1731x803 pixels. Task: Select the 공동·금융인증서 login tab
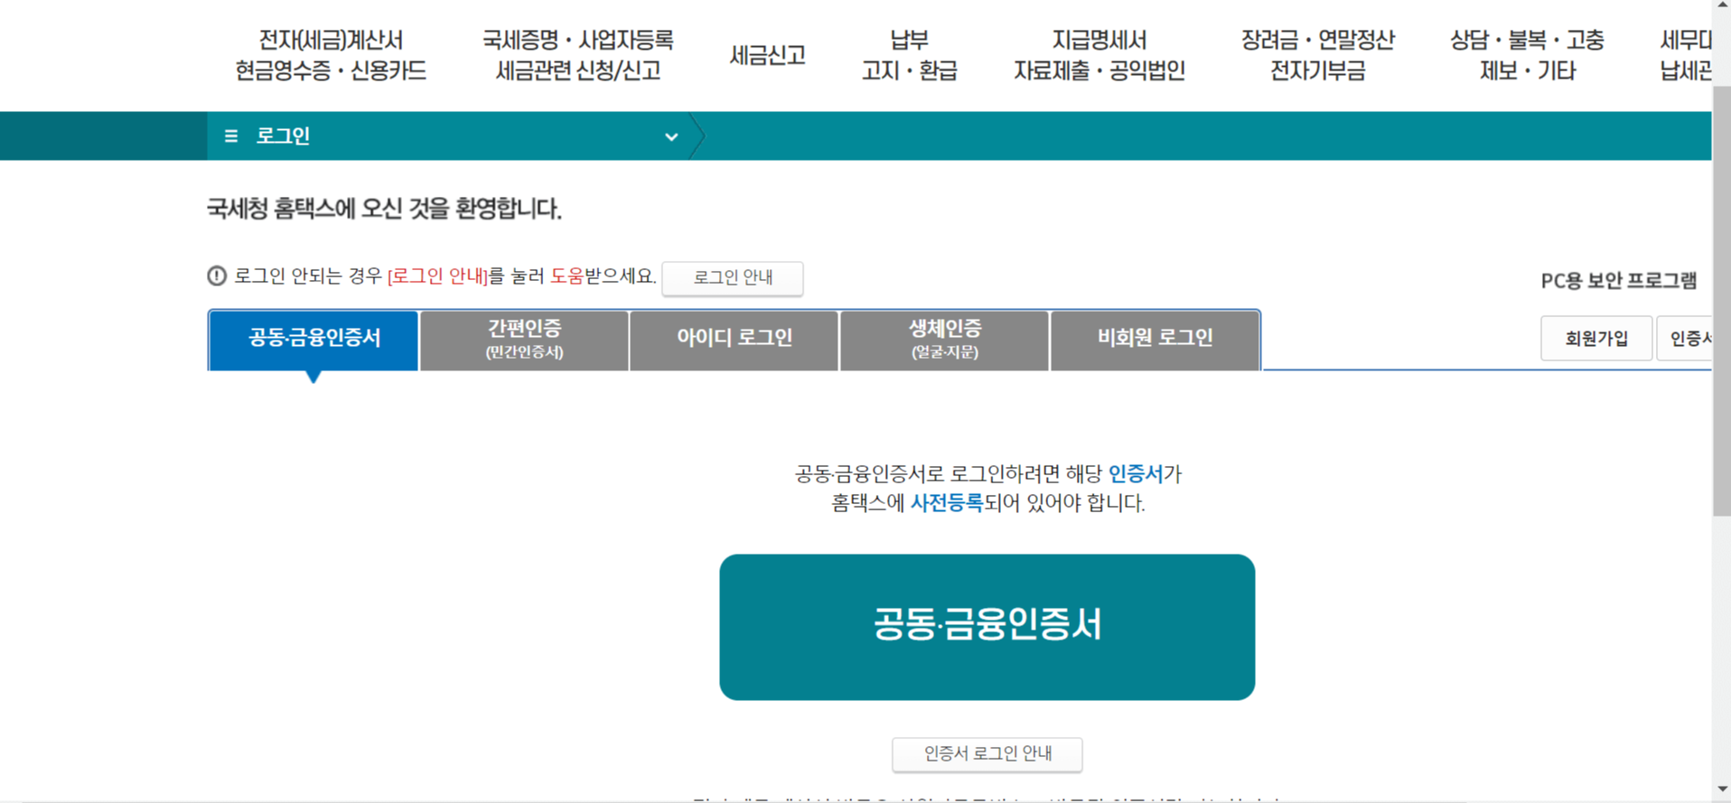point(313,340)
